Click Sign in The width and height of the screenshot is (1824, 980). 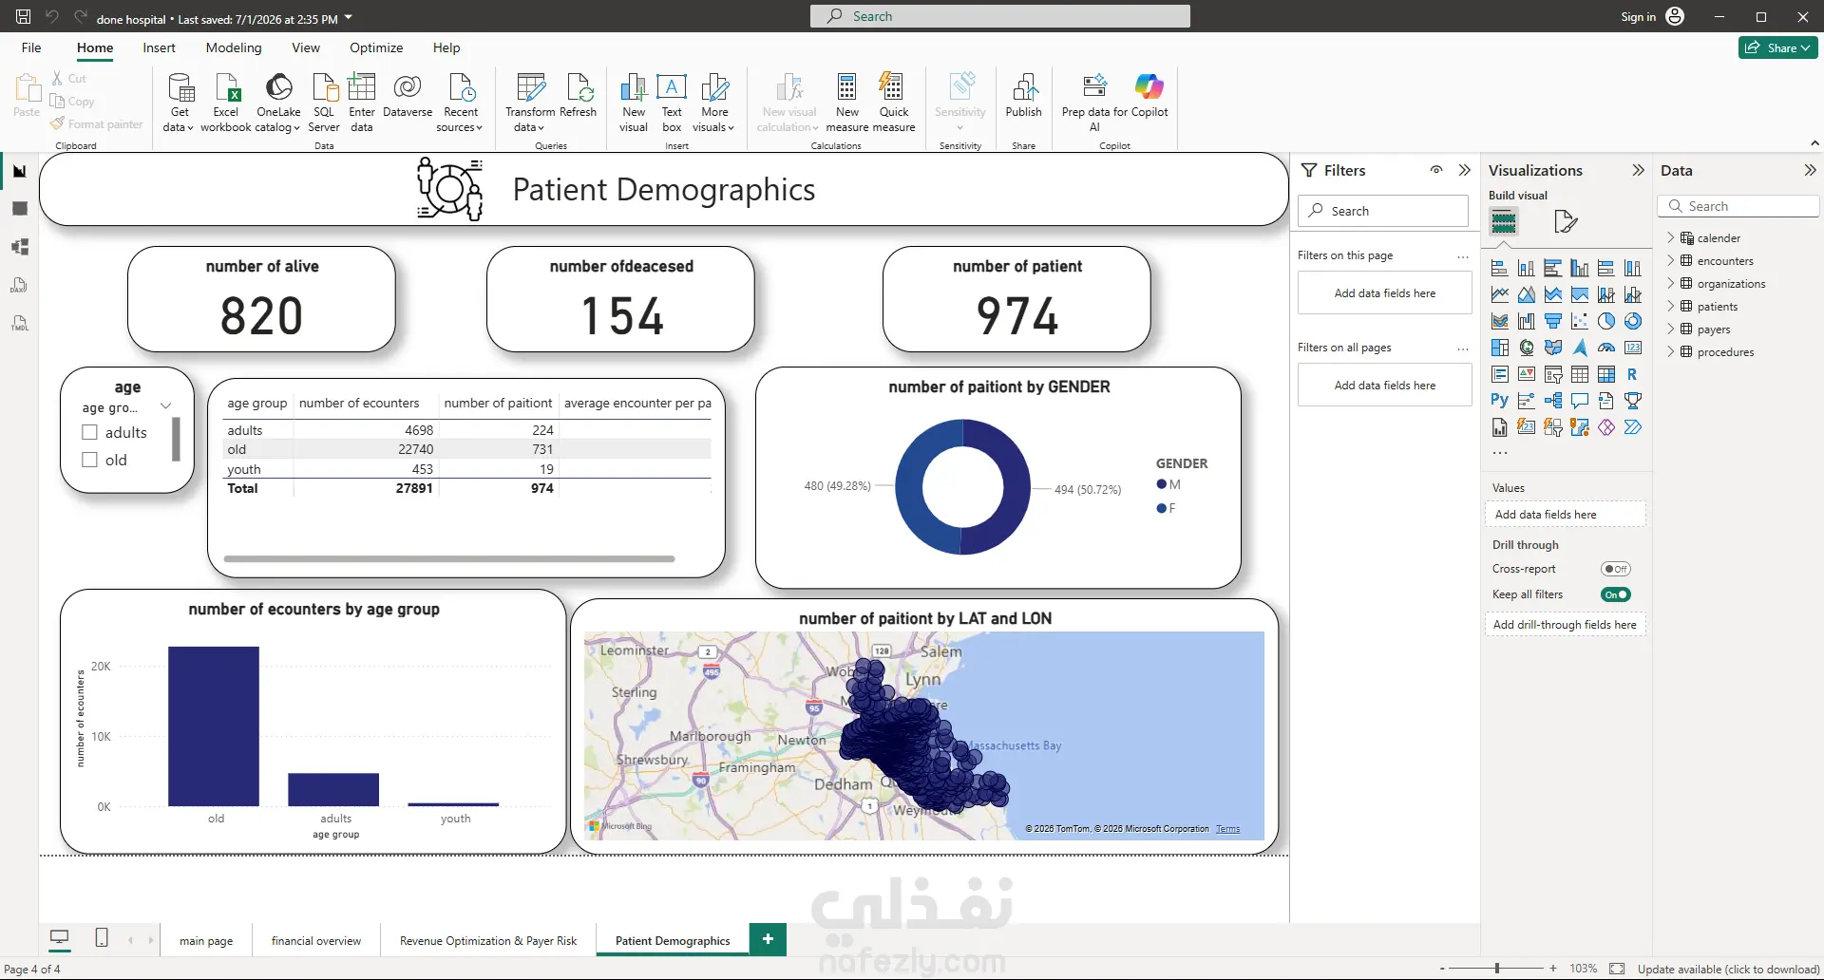(x=1652, y=16)
